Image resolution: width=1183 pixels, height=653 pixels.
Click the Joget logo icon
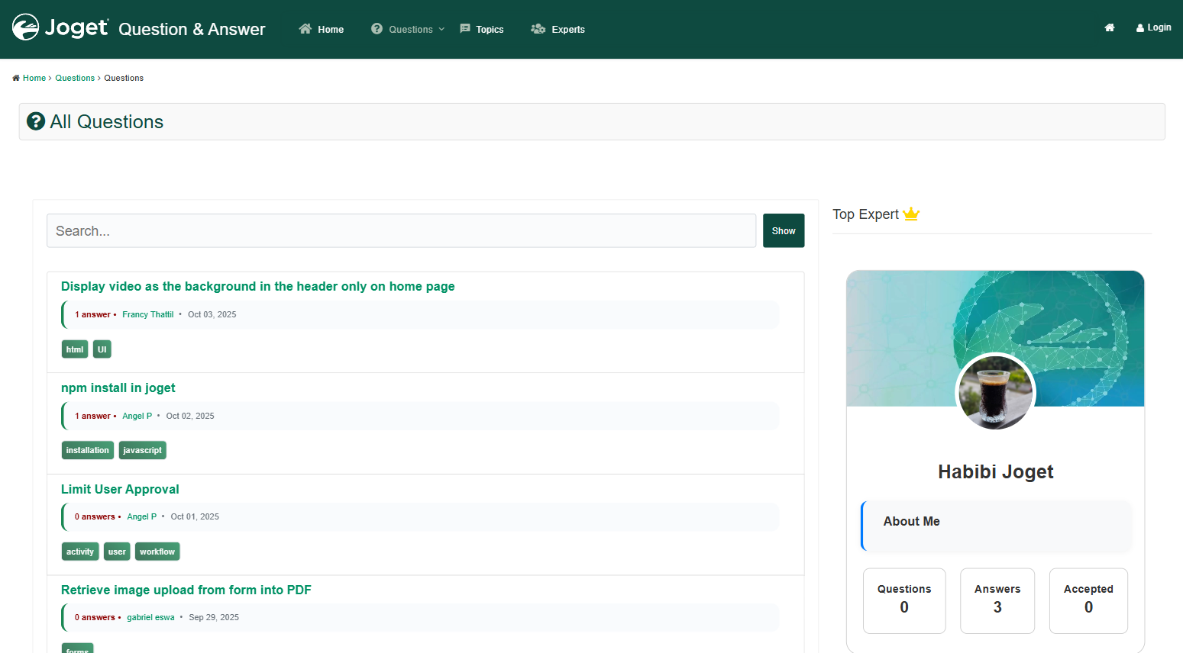tap(25, 27)
